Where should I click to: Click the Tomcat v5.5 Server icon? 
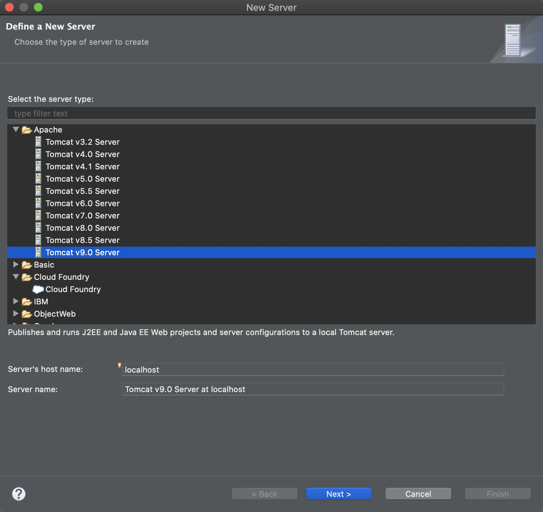tap(38, 191)
